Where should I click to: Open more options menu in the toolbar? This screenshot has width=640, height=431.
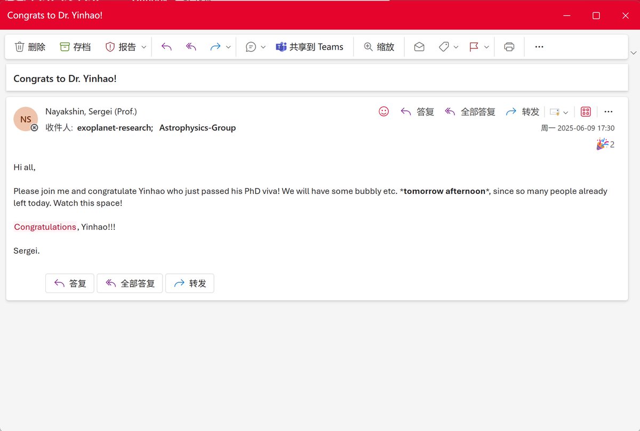click(x=539, y=46)
